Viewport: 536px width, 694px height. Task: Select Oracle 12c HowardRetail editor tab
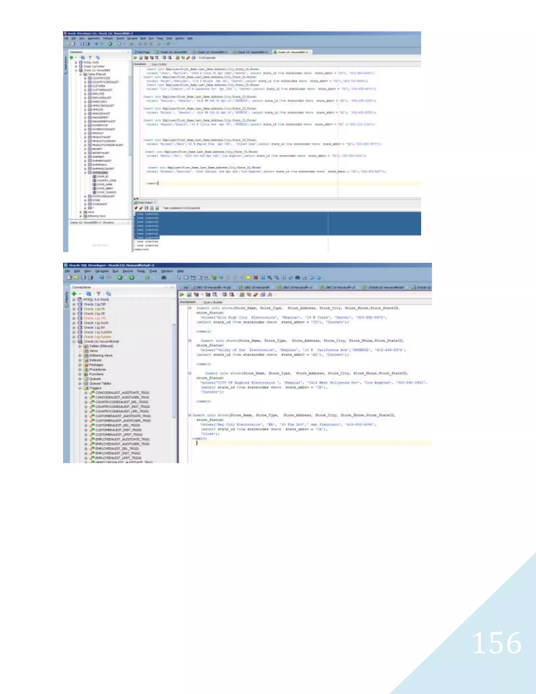coord(383,287)
